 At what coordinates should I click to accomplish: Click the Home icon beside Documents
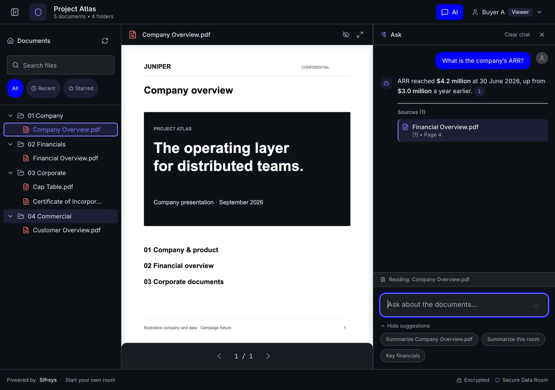pyautogui.click(x=11, y=41)
